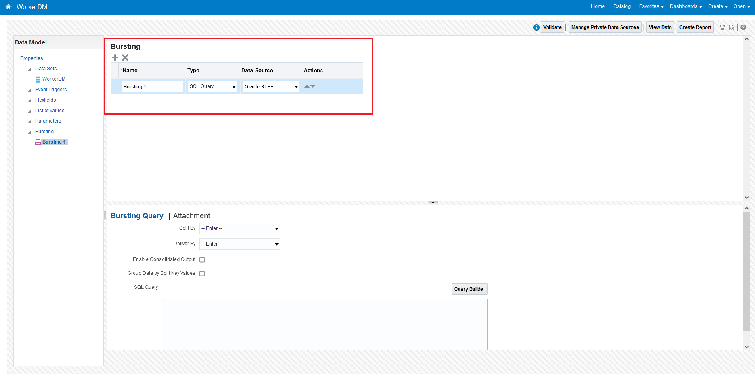Click the Validate button

click(x=552, y=27)
